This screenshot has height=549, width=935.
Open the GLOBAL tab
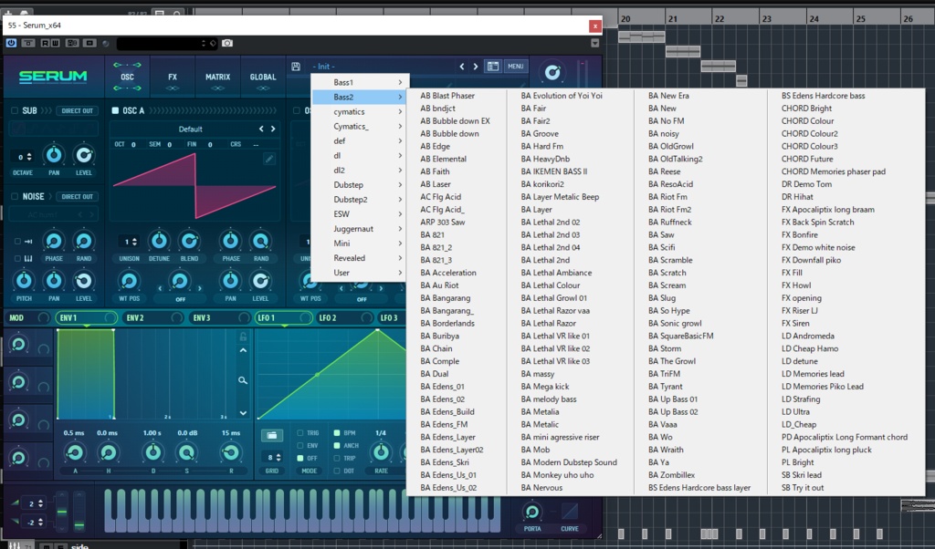[261, 78]
